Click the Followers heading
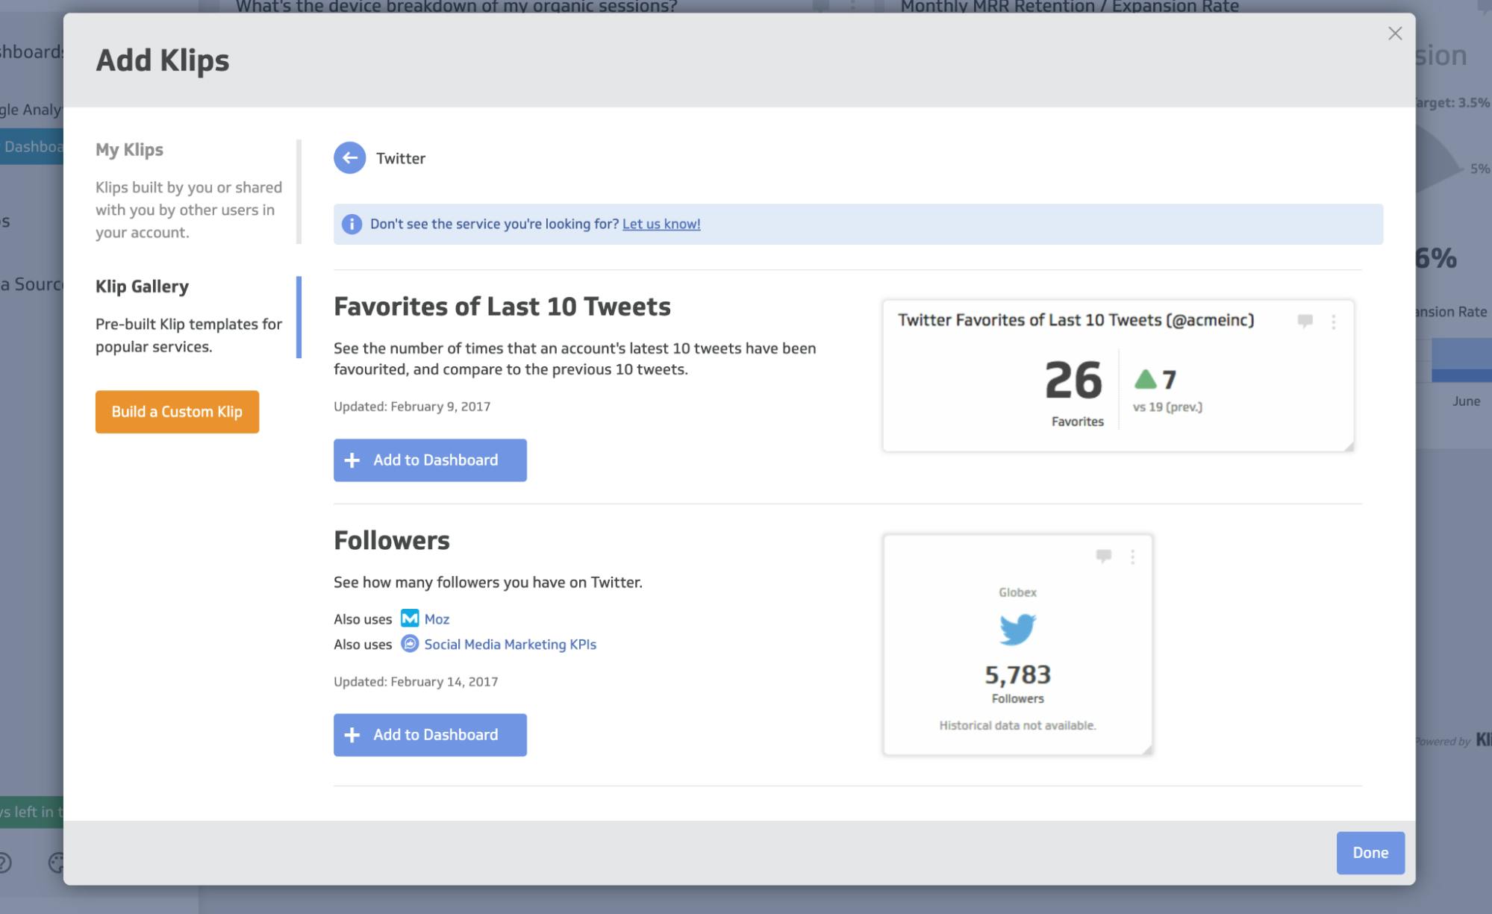The width and height of the screenshot is (1492, 914). 392,540
